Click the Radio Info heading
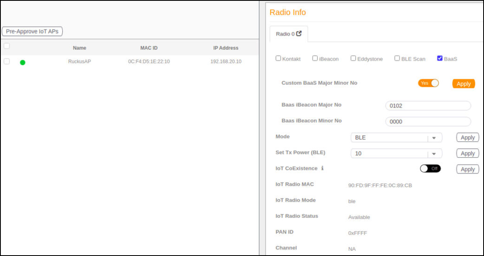This screenshot has height=256, width=484. 288,12
